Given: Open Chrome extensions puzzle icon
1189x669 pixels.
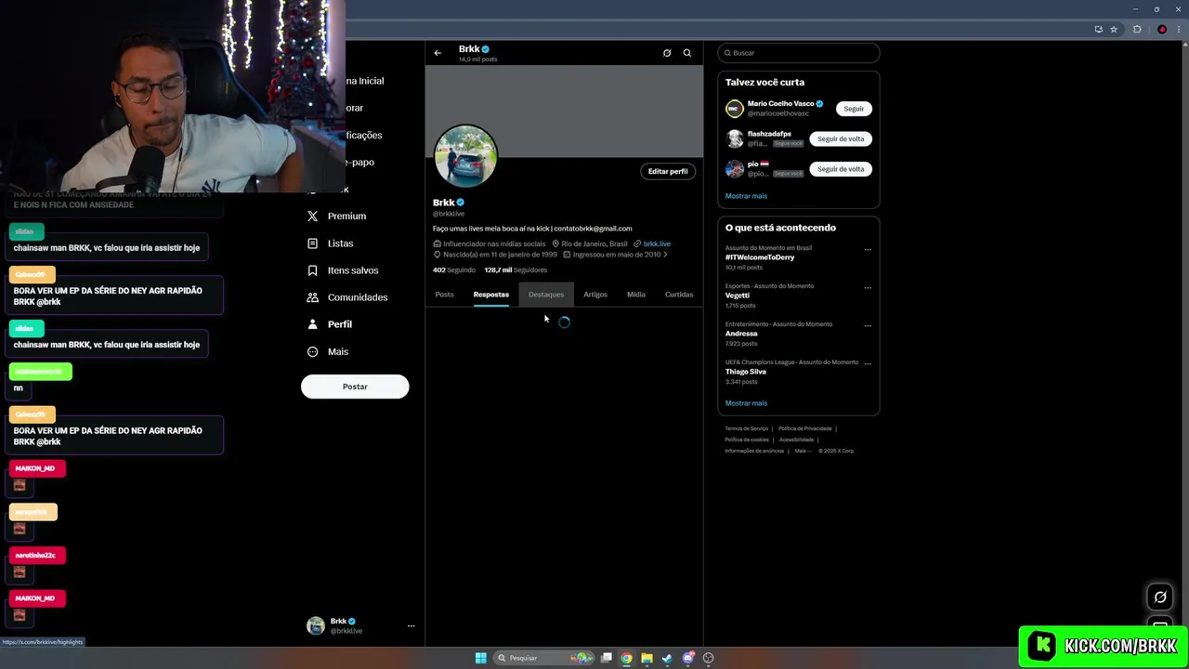Looking at the screenshot, I should click(1137, 29).
